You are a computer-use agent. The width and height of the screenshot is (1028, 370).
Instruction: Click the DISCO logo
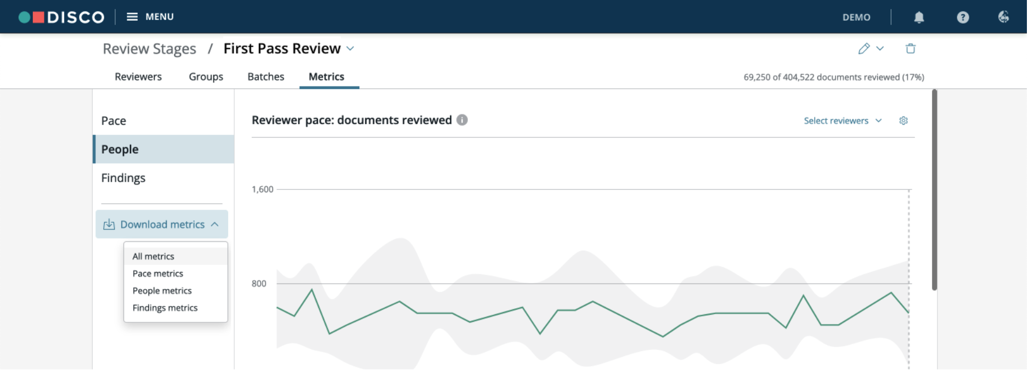point(61,17)
